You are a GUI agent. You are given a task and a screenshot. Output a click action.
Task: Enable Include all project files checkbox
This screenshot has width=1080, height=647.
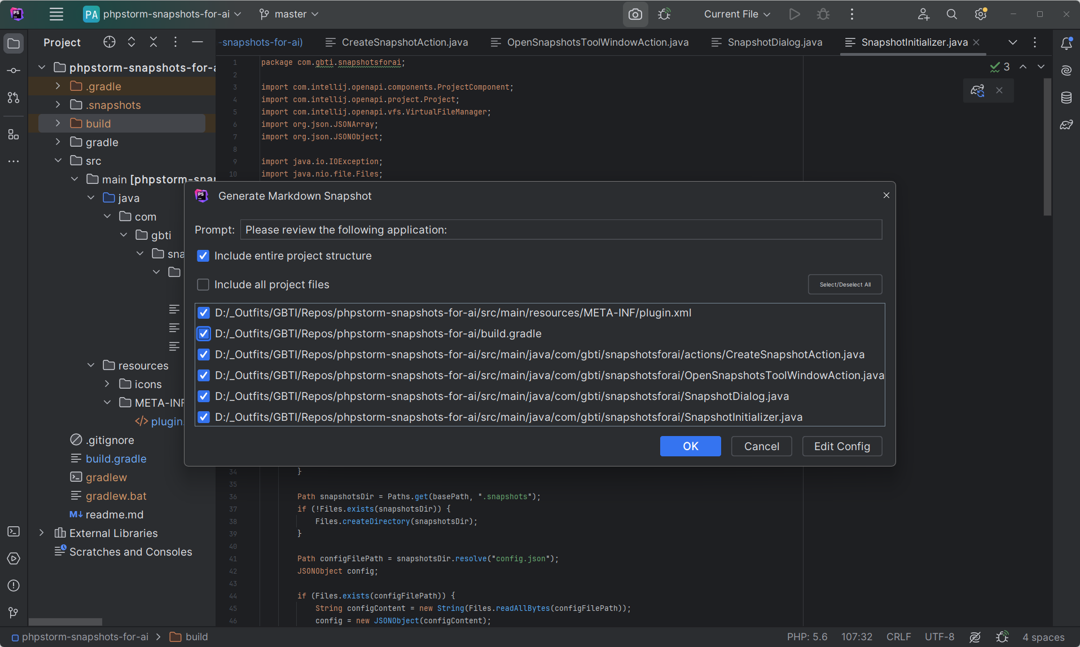click(x=203, y=285)
